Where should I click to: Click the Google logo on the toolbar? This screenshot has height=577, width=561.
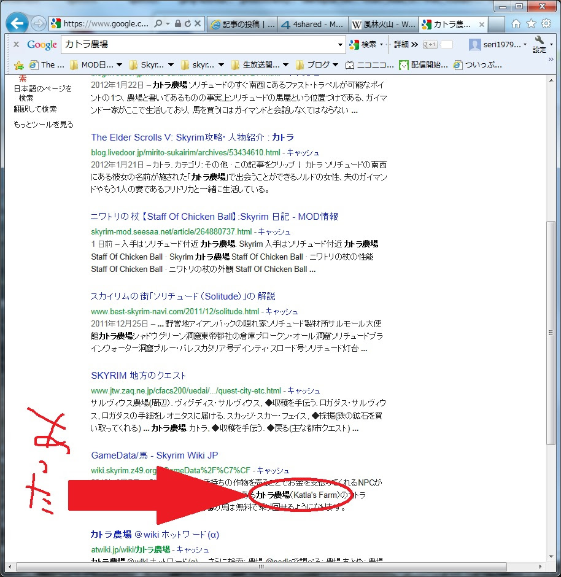point(42,45)
